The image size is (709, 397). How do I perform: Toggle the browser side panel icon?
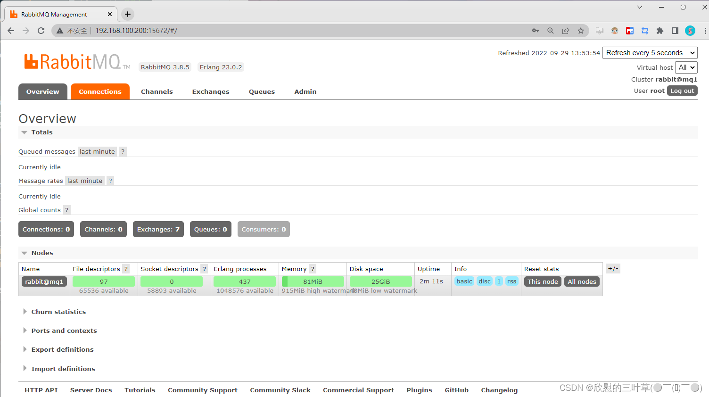pyautogui.click(x=675, y=31)
